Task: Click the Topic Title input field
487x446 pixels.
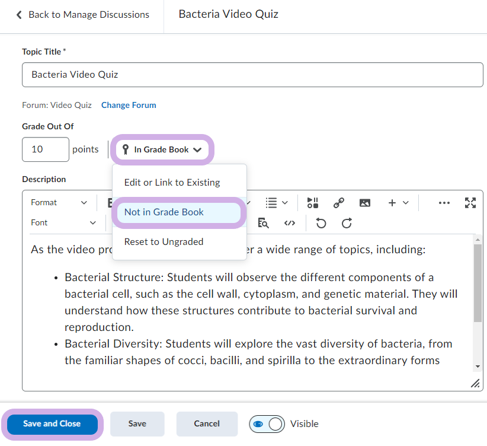Action: pos(252,75)
